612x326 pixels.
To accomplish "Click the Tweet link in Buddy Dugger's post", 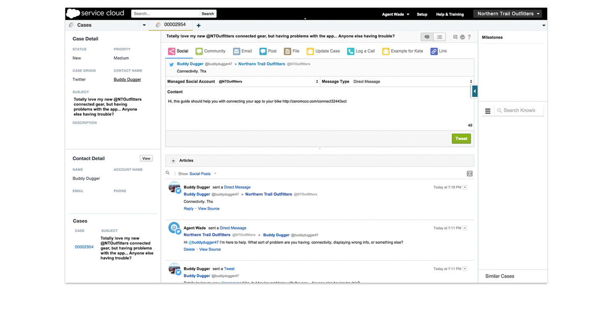I will tap(229, 269).
